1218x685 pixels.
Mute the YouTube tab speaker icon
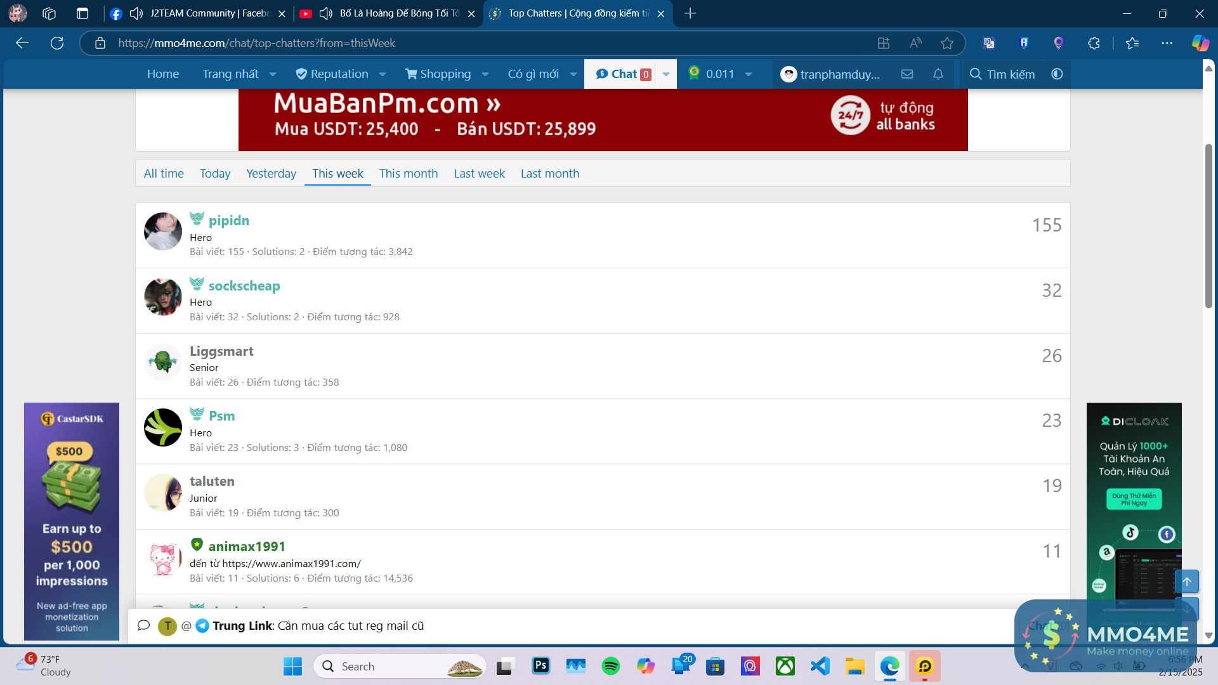[x=326, y=13]
